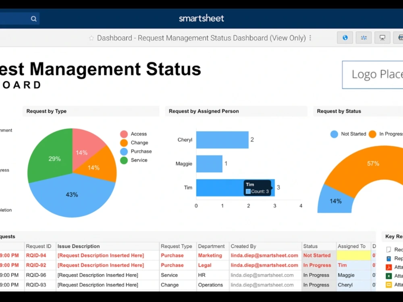Click the blue report icon in Key Resources
Image resolution: width=403 pixels, height=302 pixels.
click(x=388, y=258)
